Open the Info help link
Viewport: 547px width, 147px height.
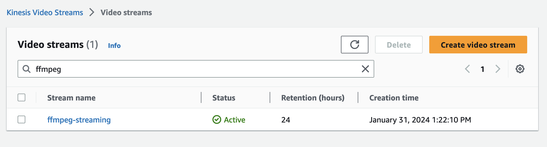tap(114, 45)
